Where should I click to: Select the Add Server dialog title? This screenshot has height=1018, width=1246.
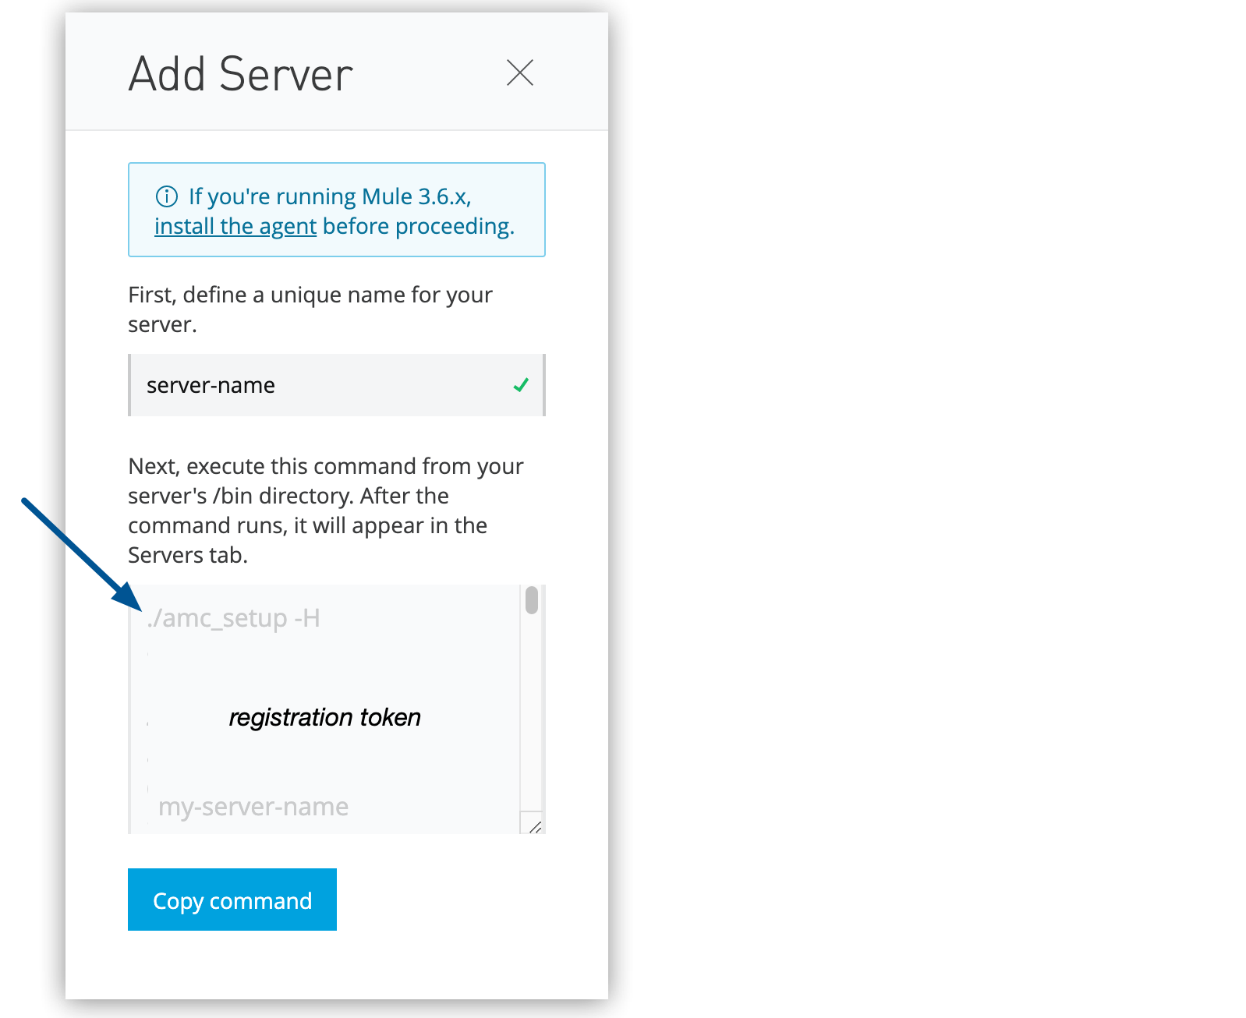coord(239,73)
